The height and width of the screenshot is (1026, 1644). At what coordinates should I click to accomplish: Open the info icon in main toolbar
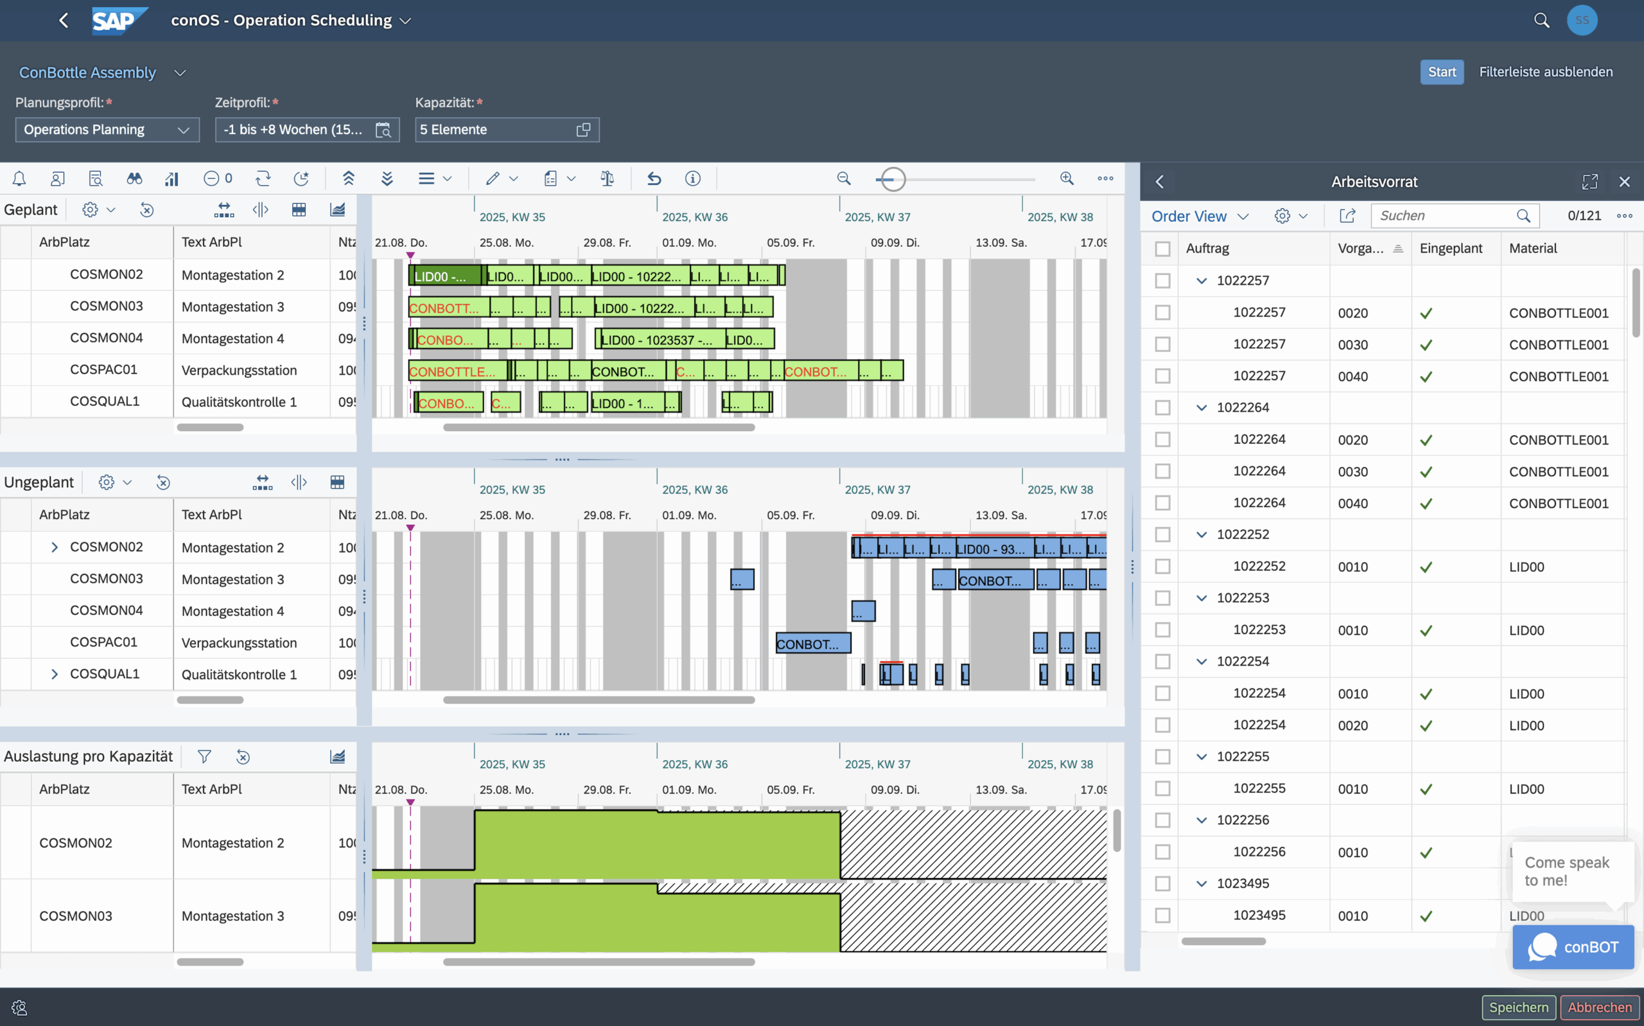(x=692, y=179)
